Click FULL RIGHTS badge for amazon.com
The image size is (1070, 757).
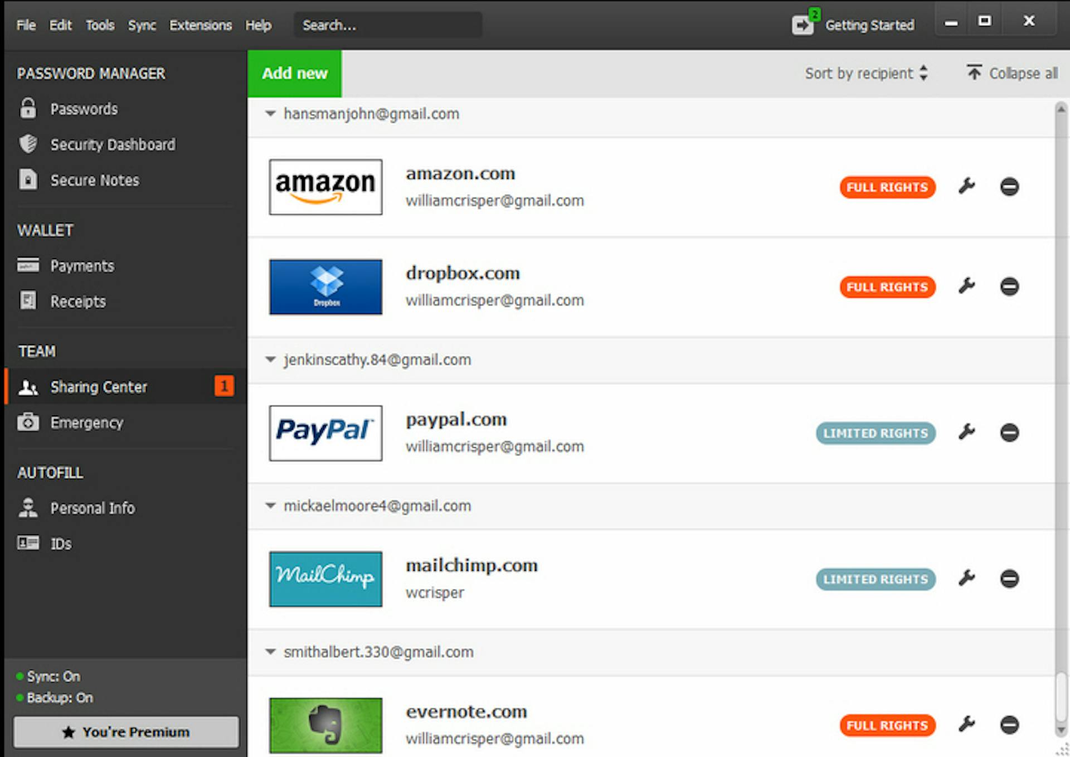[887, 187]
